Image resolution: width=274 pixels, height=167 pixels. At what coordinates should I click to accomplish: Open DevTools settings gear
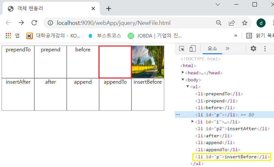(253, 48)
